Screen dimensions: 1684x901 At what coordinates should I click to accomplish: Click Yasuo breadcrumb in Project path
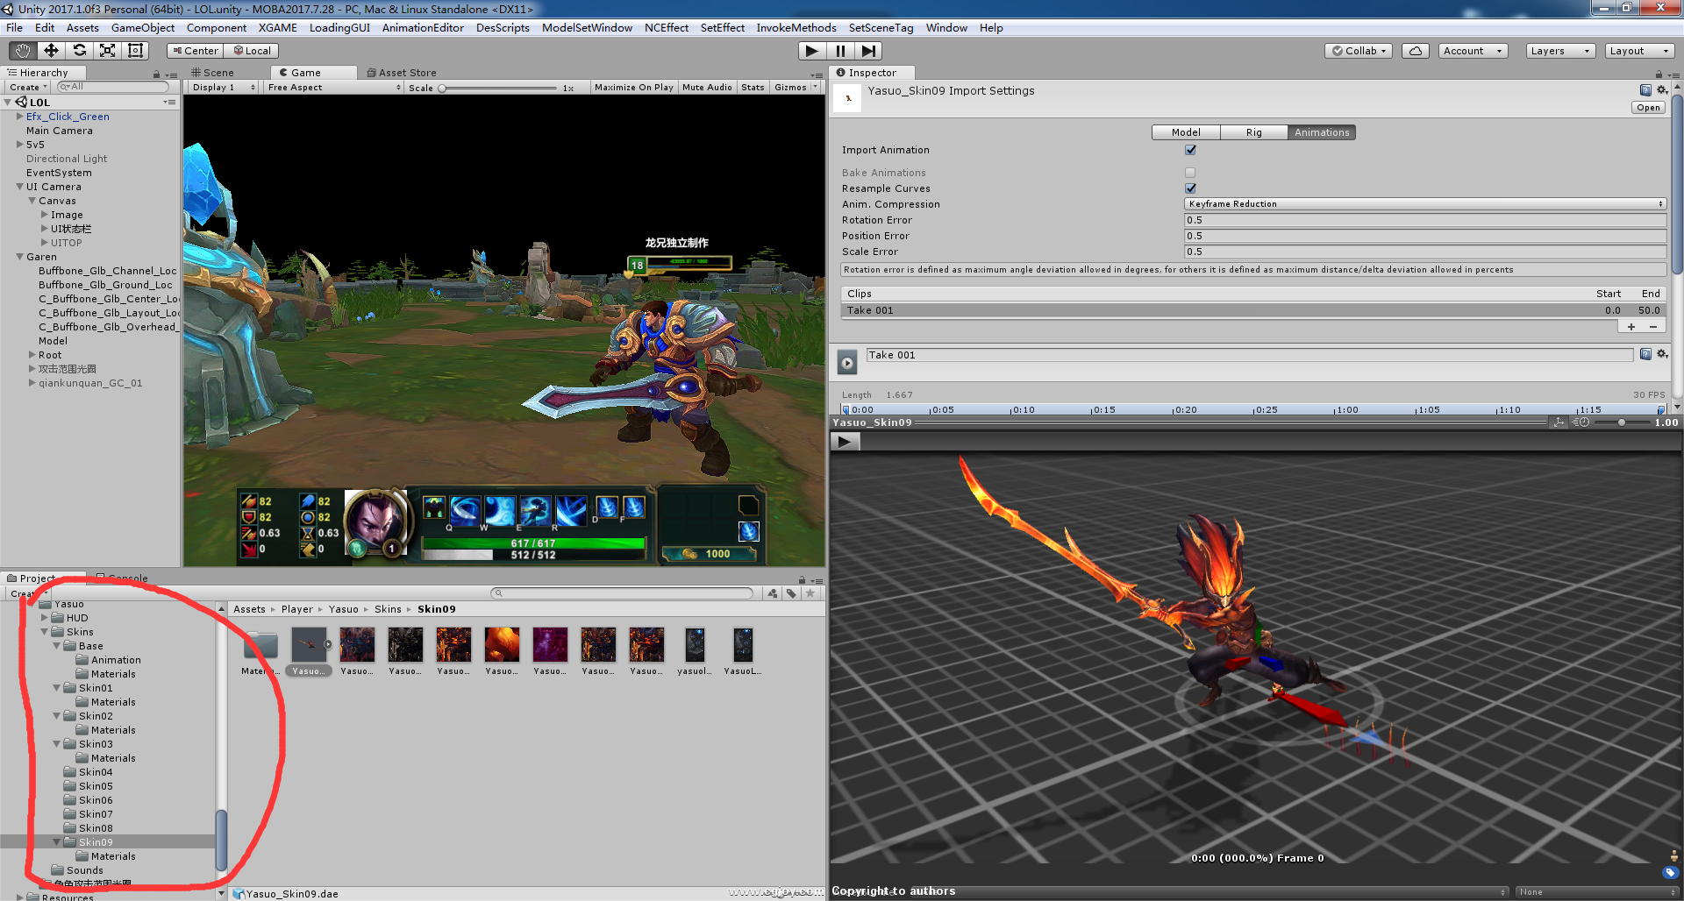coord(344,609)
